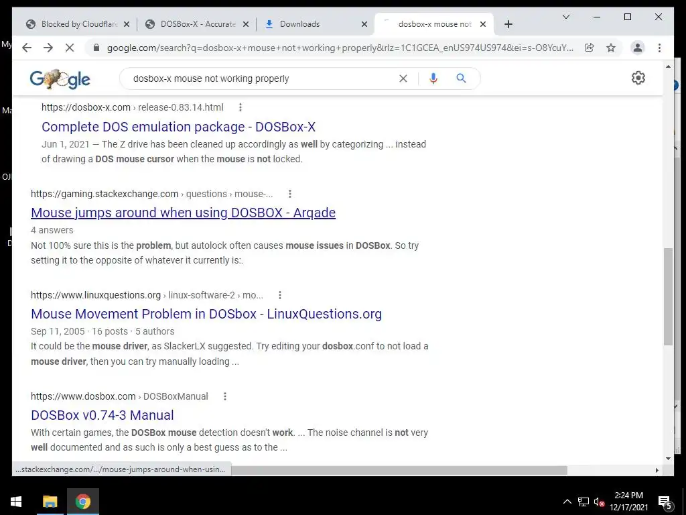Open the Chrome profile avatar
This screenshot has height=515, width=686.
[638, 48]
